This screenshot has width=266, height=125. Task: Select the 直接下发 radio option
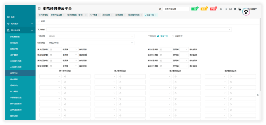tap(158, 36)
